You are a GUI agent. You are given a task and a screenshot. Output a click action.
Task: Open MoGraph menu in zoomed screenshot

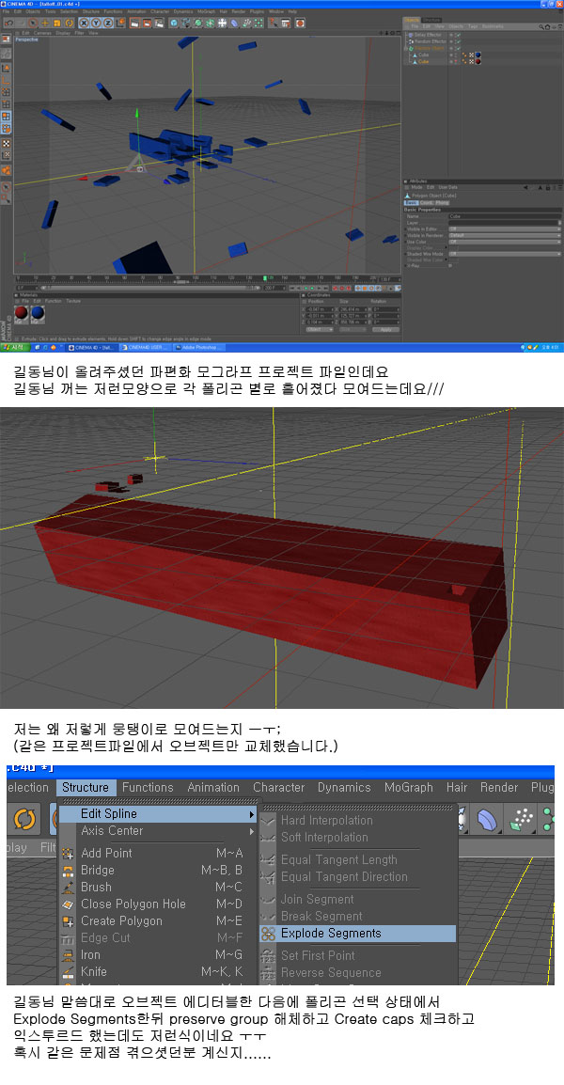(x=408, y=788)
